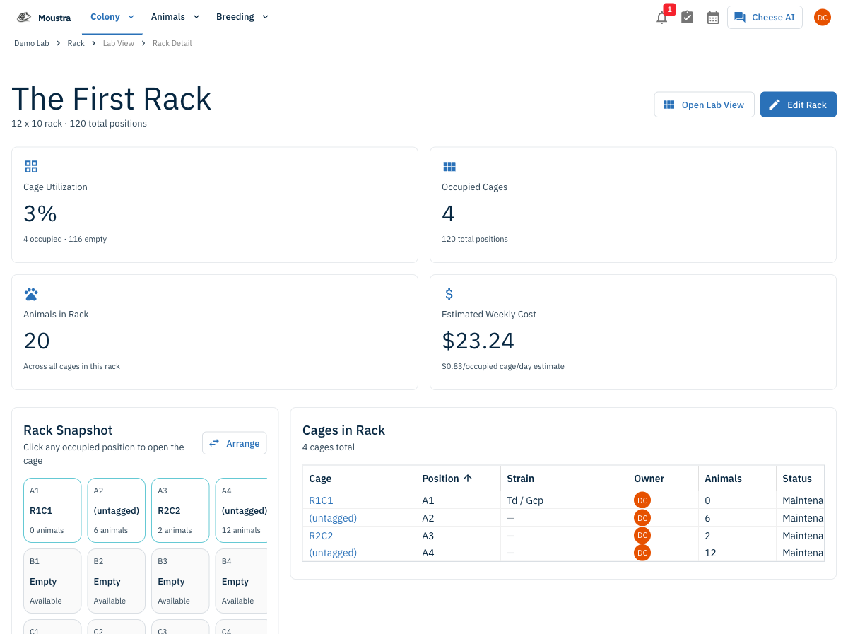The image size is (848, 634).
Task: Click empty rack position B4
Action: click(x=242, y=581)
